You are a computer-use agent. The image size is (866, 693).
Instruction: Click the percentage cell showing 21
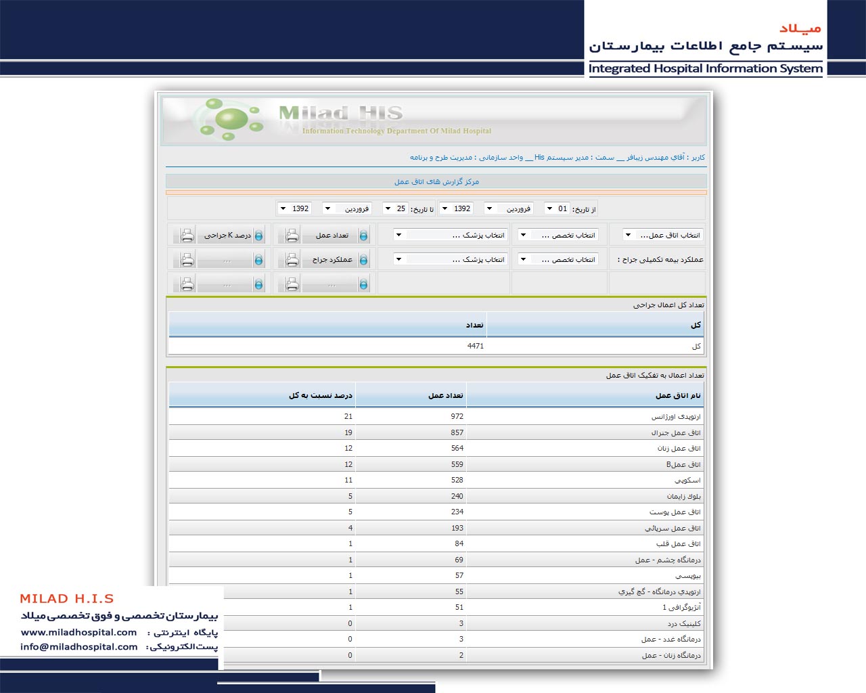(348, 416)
